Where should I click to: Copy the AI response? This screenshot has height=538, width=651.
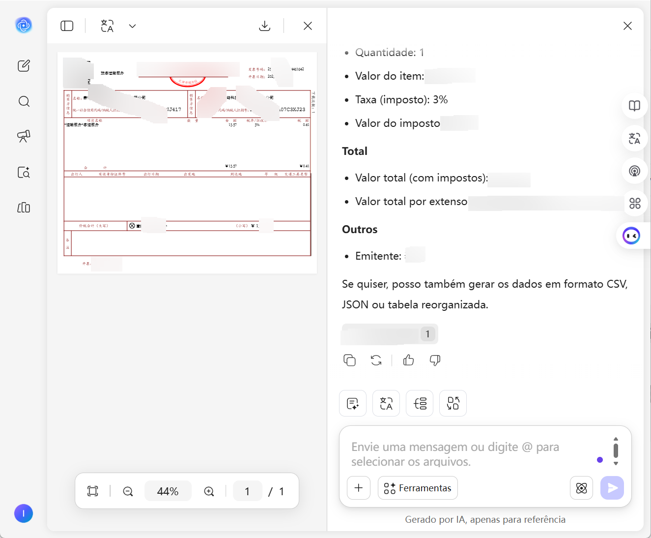coord(349,360)
